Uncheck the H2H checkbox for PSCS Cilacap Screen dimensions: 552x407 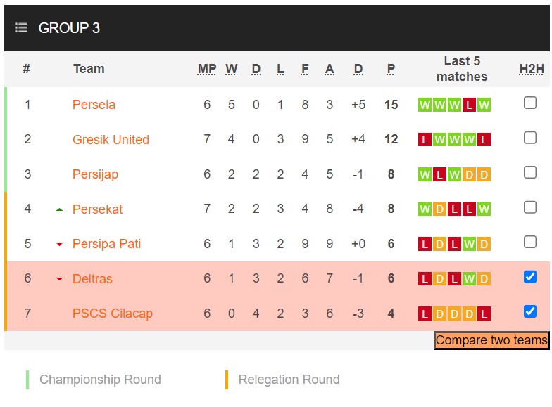click(x=530, y=311)
